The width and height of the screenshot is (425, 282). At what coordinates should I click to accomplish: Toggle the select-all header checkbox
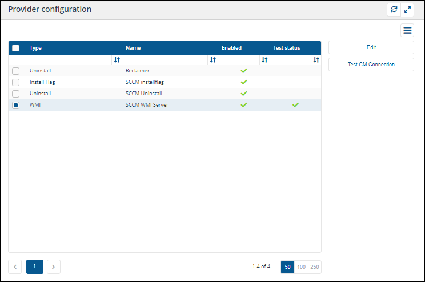pos(16,48)
